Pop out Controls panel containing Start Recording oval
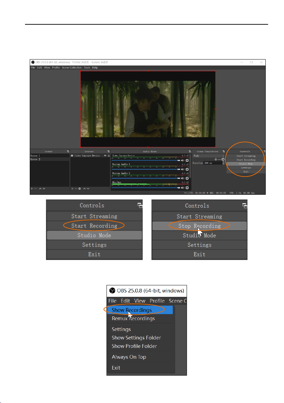 [x=140, y=205]
